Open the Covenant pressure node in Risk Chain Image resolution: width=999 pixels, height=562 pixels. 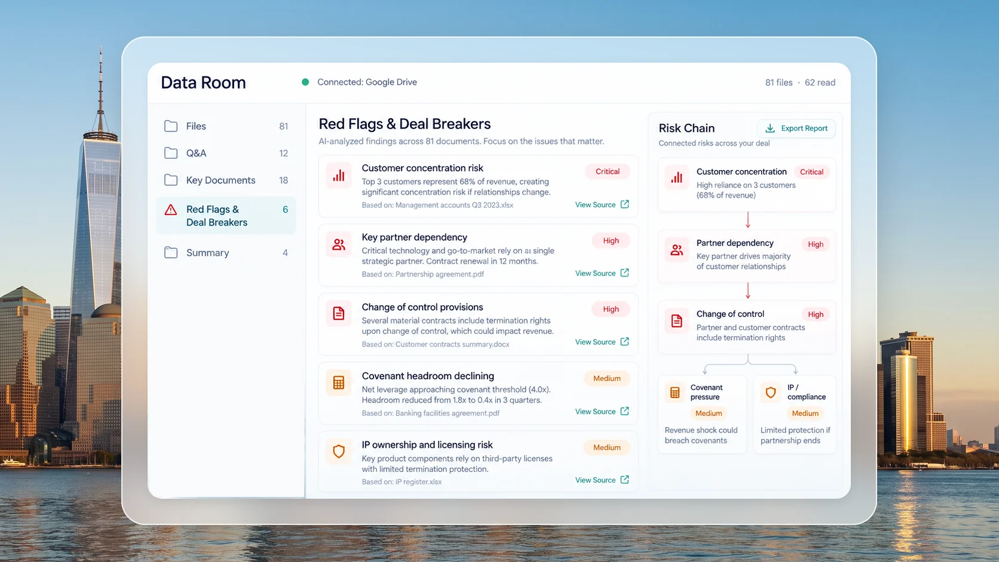pyautogui.click(x=702, y=414)
